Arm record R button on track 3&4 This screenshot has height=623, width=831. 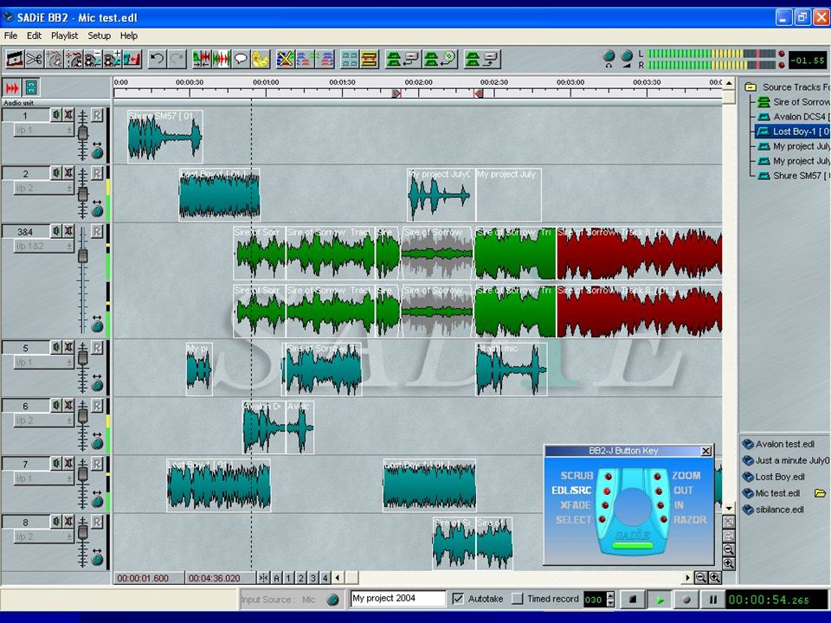click(97, 231)
